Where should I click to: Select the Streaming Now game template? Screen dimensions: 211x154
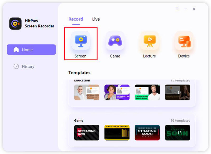(87, 132)
